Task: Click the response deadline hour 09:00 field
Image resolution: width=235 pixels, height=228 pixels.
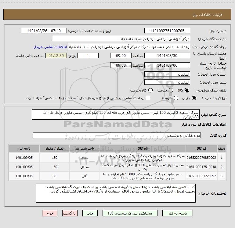Action: (121, 56)
